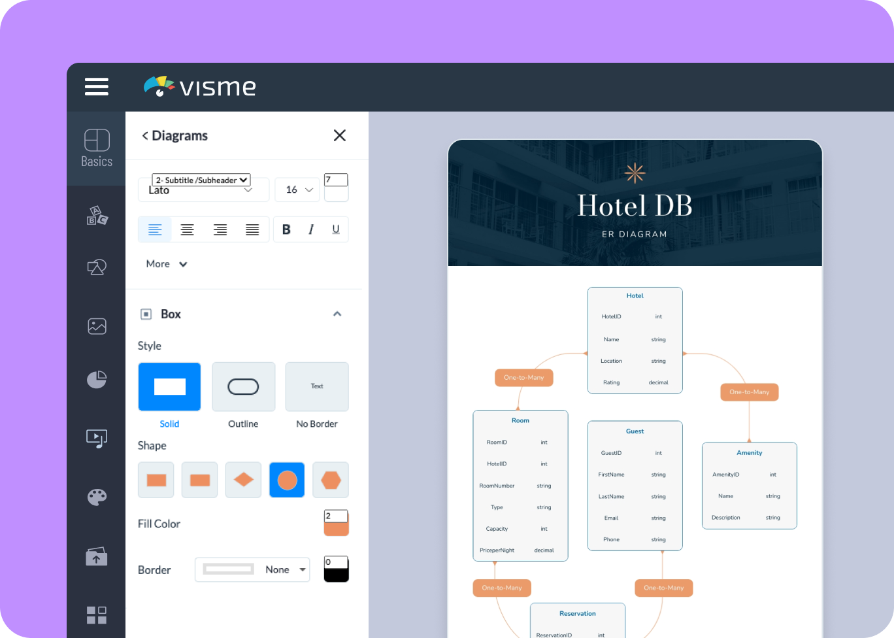Select the Reservation entity header
894x638 pixels.
click(x=578, y=614)
